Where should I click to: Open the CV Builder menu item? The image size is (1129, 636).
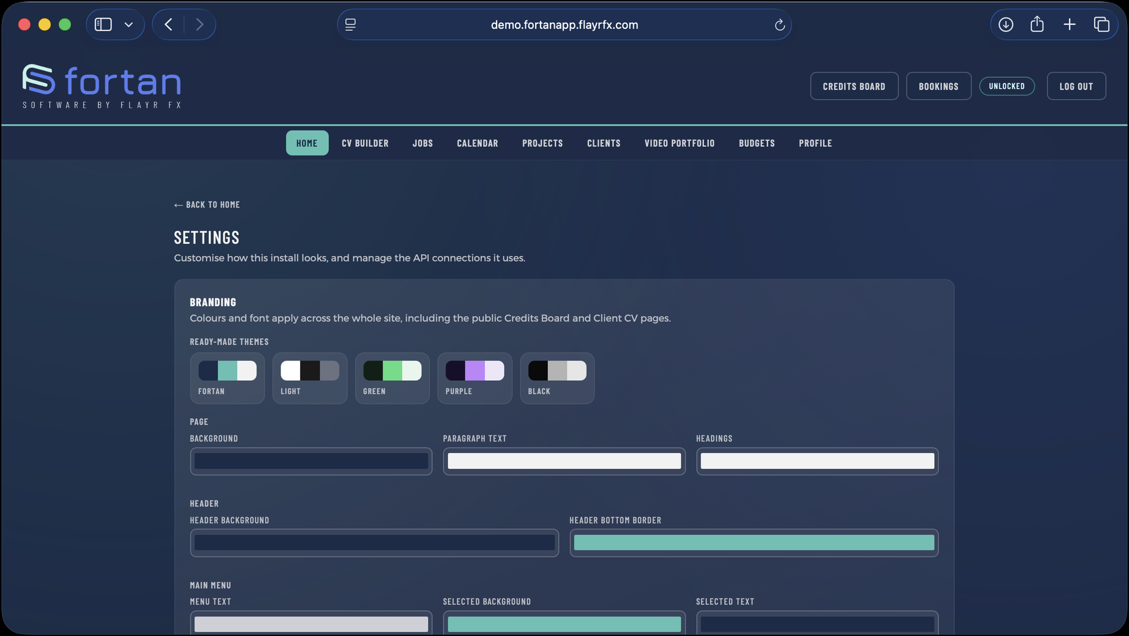[365, 143]
